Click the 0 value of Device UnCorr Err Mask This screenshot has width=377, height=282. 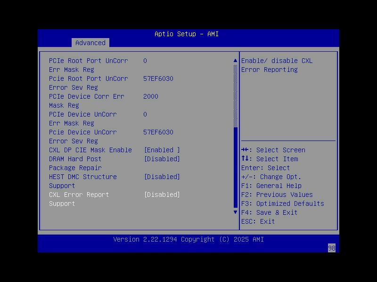tap(145, 114)
